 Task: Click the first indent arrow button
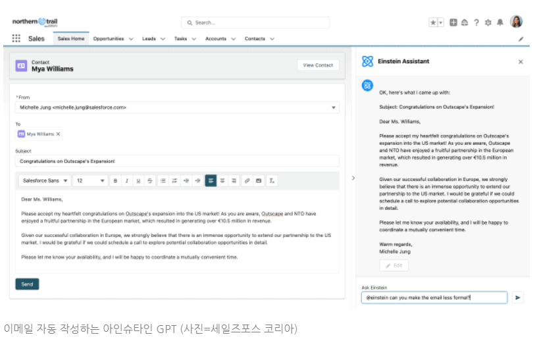pyautogui.click(x=186, y=180)
